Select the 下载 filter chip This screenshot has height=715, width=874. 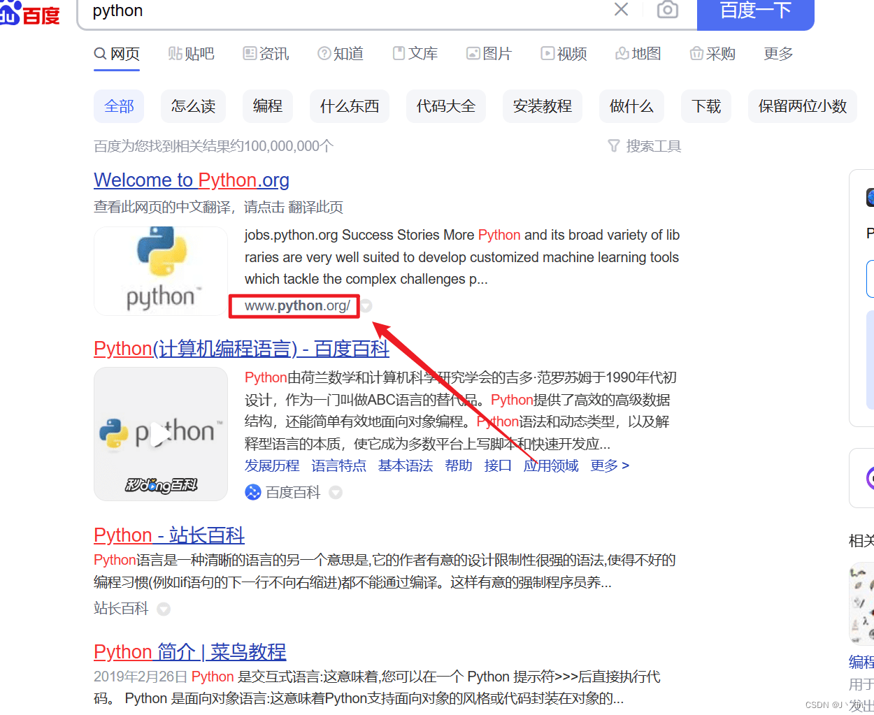(x=706, y=106)
